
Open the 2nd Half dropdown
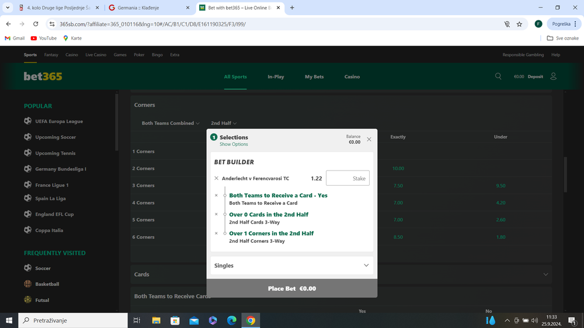[224, 123]
